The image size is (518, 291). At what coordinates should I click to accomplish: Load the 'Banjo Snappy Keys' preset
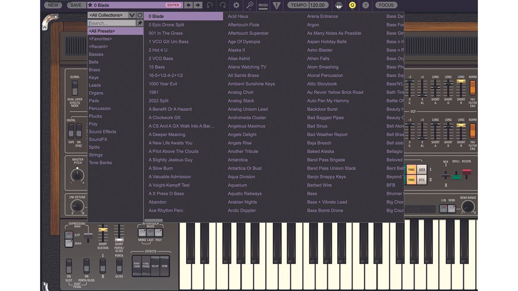(326, 177)
